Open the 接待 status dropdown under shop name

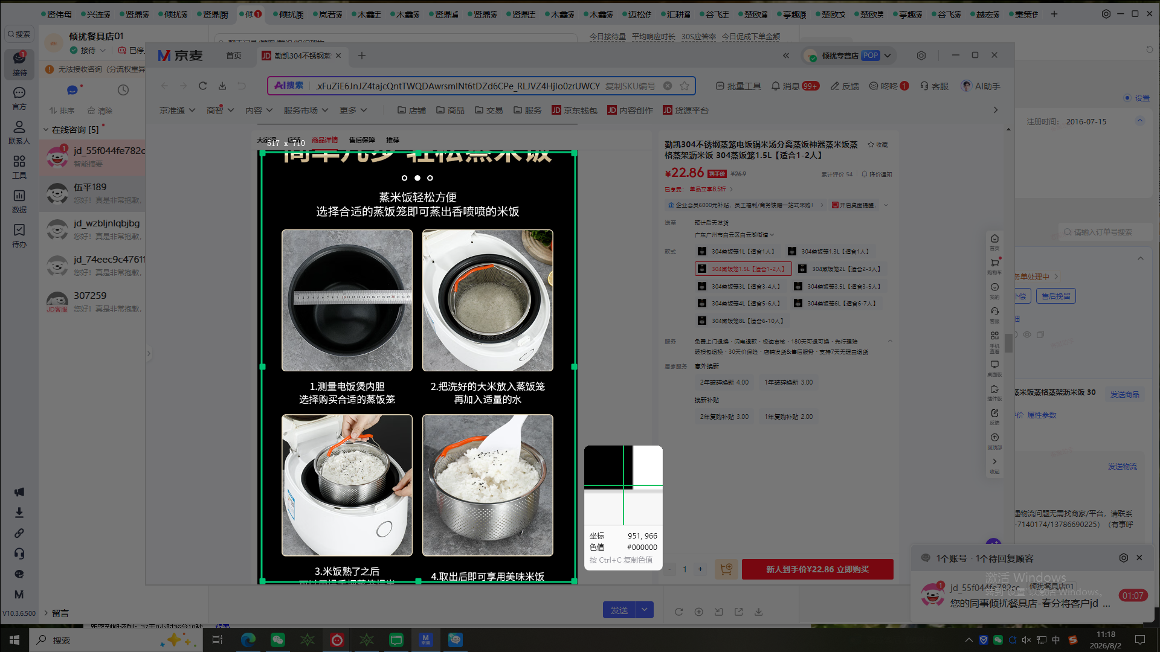[x=88, y=50]
